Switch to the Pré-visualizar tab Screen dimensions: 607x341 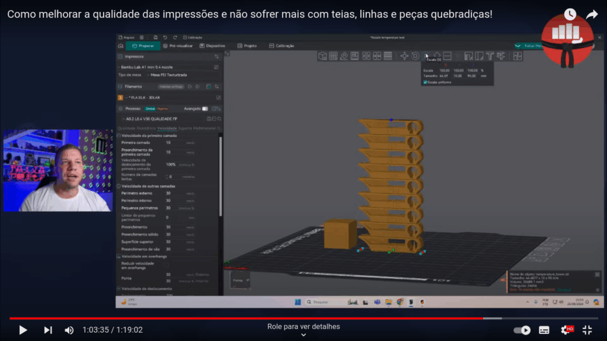click(180, 46)
